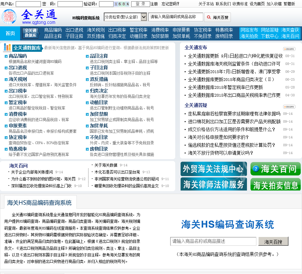Click the 用户名 username input field

pyautogui.click(x=28, y=4)
